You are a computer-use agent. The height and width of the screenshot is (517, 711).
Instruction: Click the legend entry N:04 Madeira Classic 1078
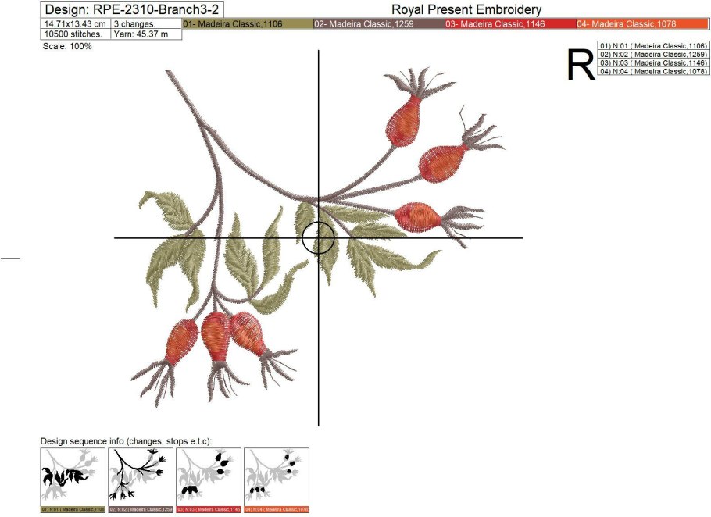(x=653, y=72)
